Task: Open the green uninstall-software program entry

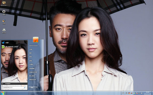Action: (x=14, y=47)
